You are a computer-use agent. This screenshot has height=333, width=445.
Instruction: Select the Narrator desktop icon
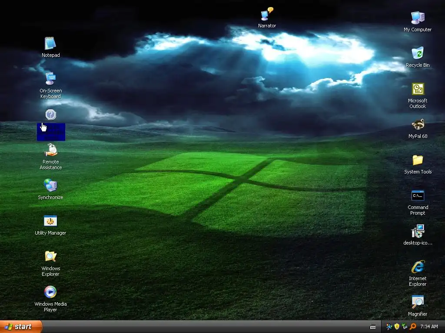[x=267, y=17]
